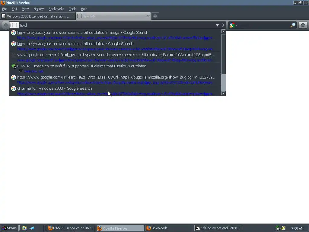The image size is (309, 232).
Task: Click Google favicon beside 'chorme for windows 2000'
Action: pyautogui.click(x=13, y=89)
